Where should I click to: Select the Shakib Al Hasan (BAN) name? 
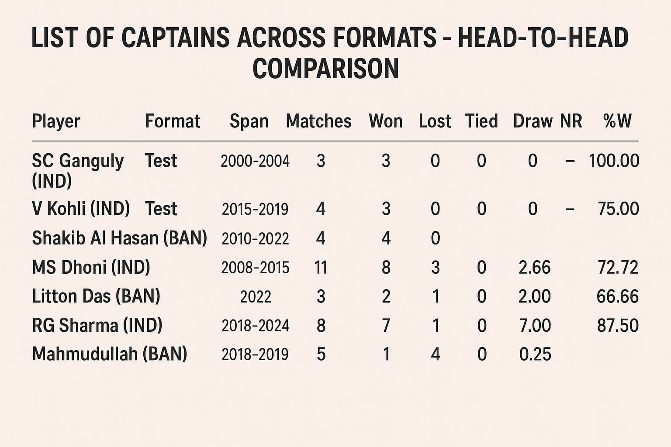[x=119, y=238]
